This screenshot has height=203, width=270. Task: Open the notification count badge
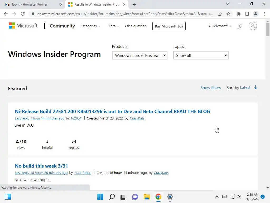[x=263, y=197]
